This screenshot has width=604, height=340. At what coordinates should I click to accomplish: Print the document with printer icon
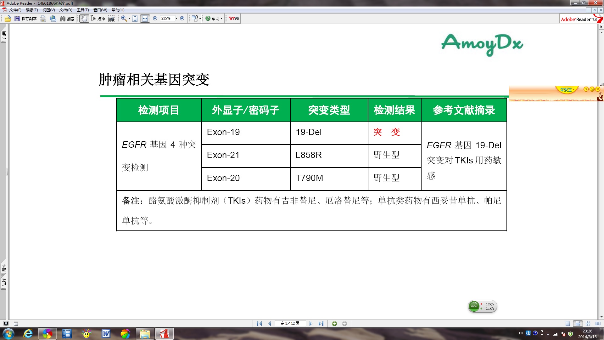[x=43, y=19]
